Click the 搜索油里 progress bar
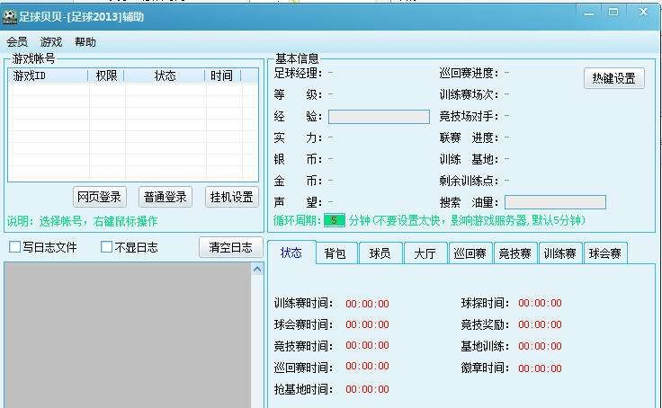Image resolution: width=662 pixels, height=408 pixels. [555, 202]
